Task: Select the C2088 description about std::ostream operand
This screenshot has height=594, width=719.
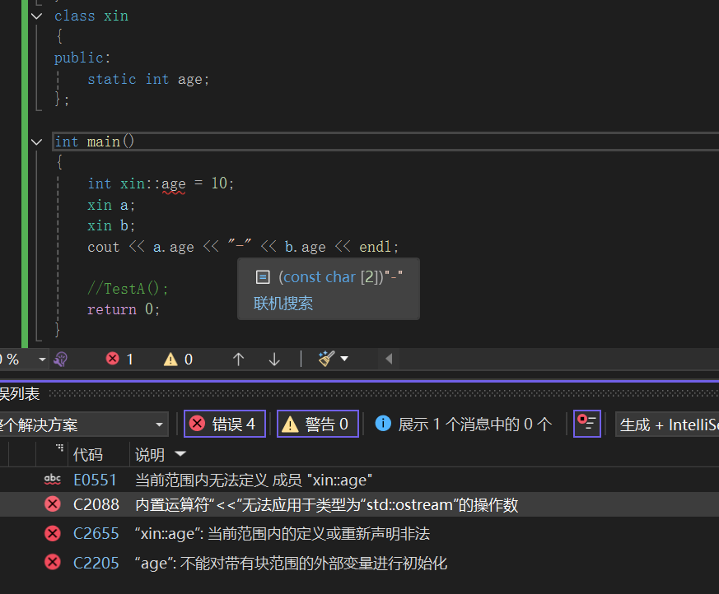Action: pyautogui.click(x=327, y=504)
